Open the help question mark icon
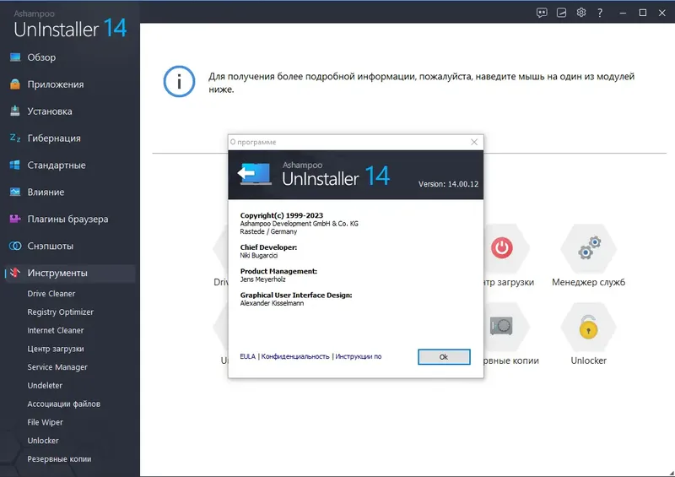675x477 pixels. click(x=600, y=13)
